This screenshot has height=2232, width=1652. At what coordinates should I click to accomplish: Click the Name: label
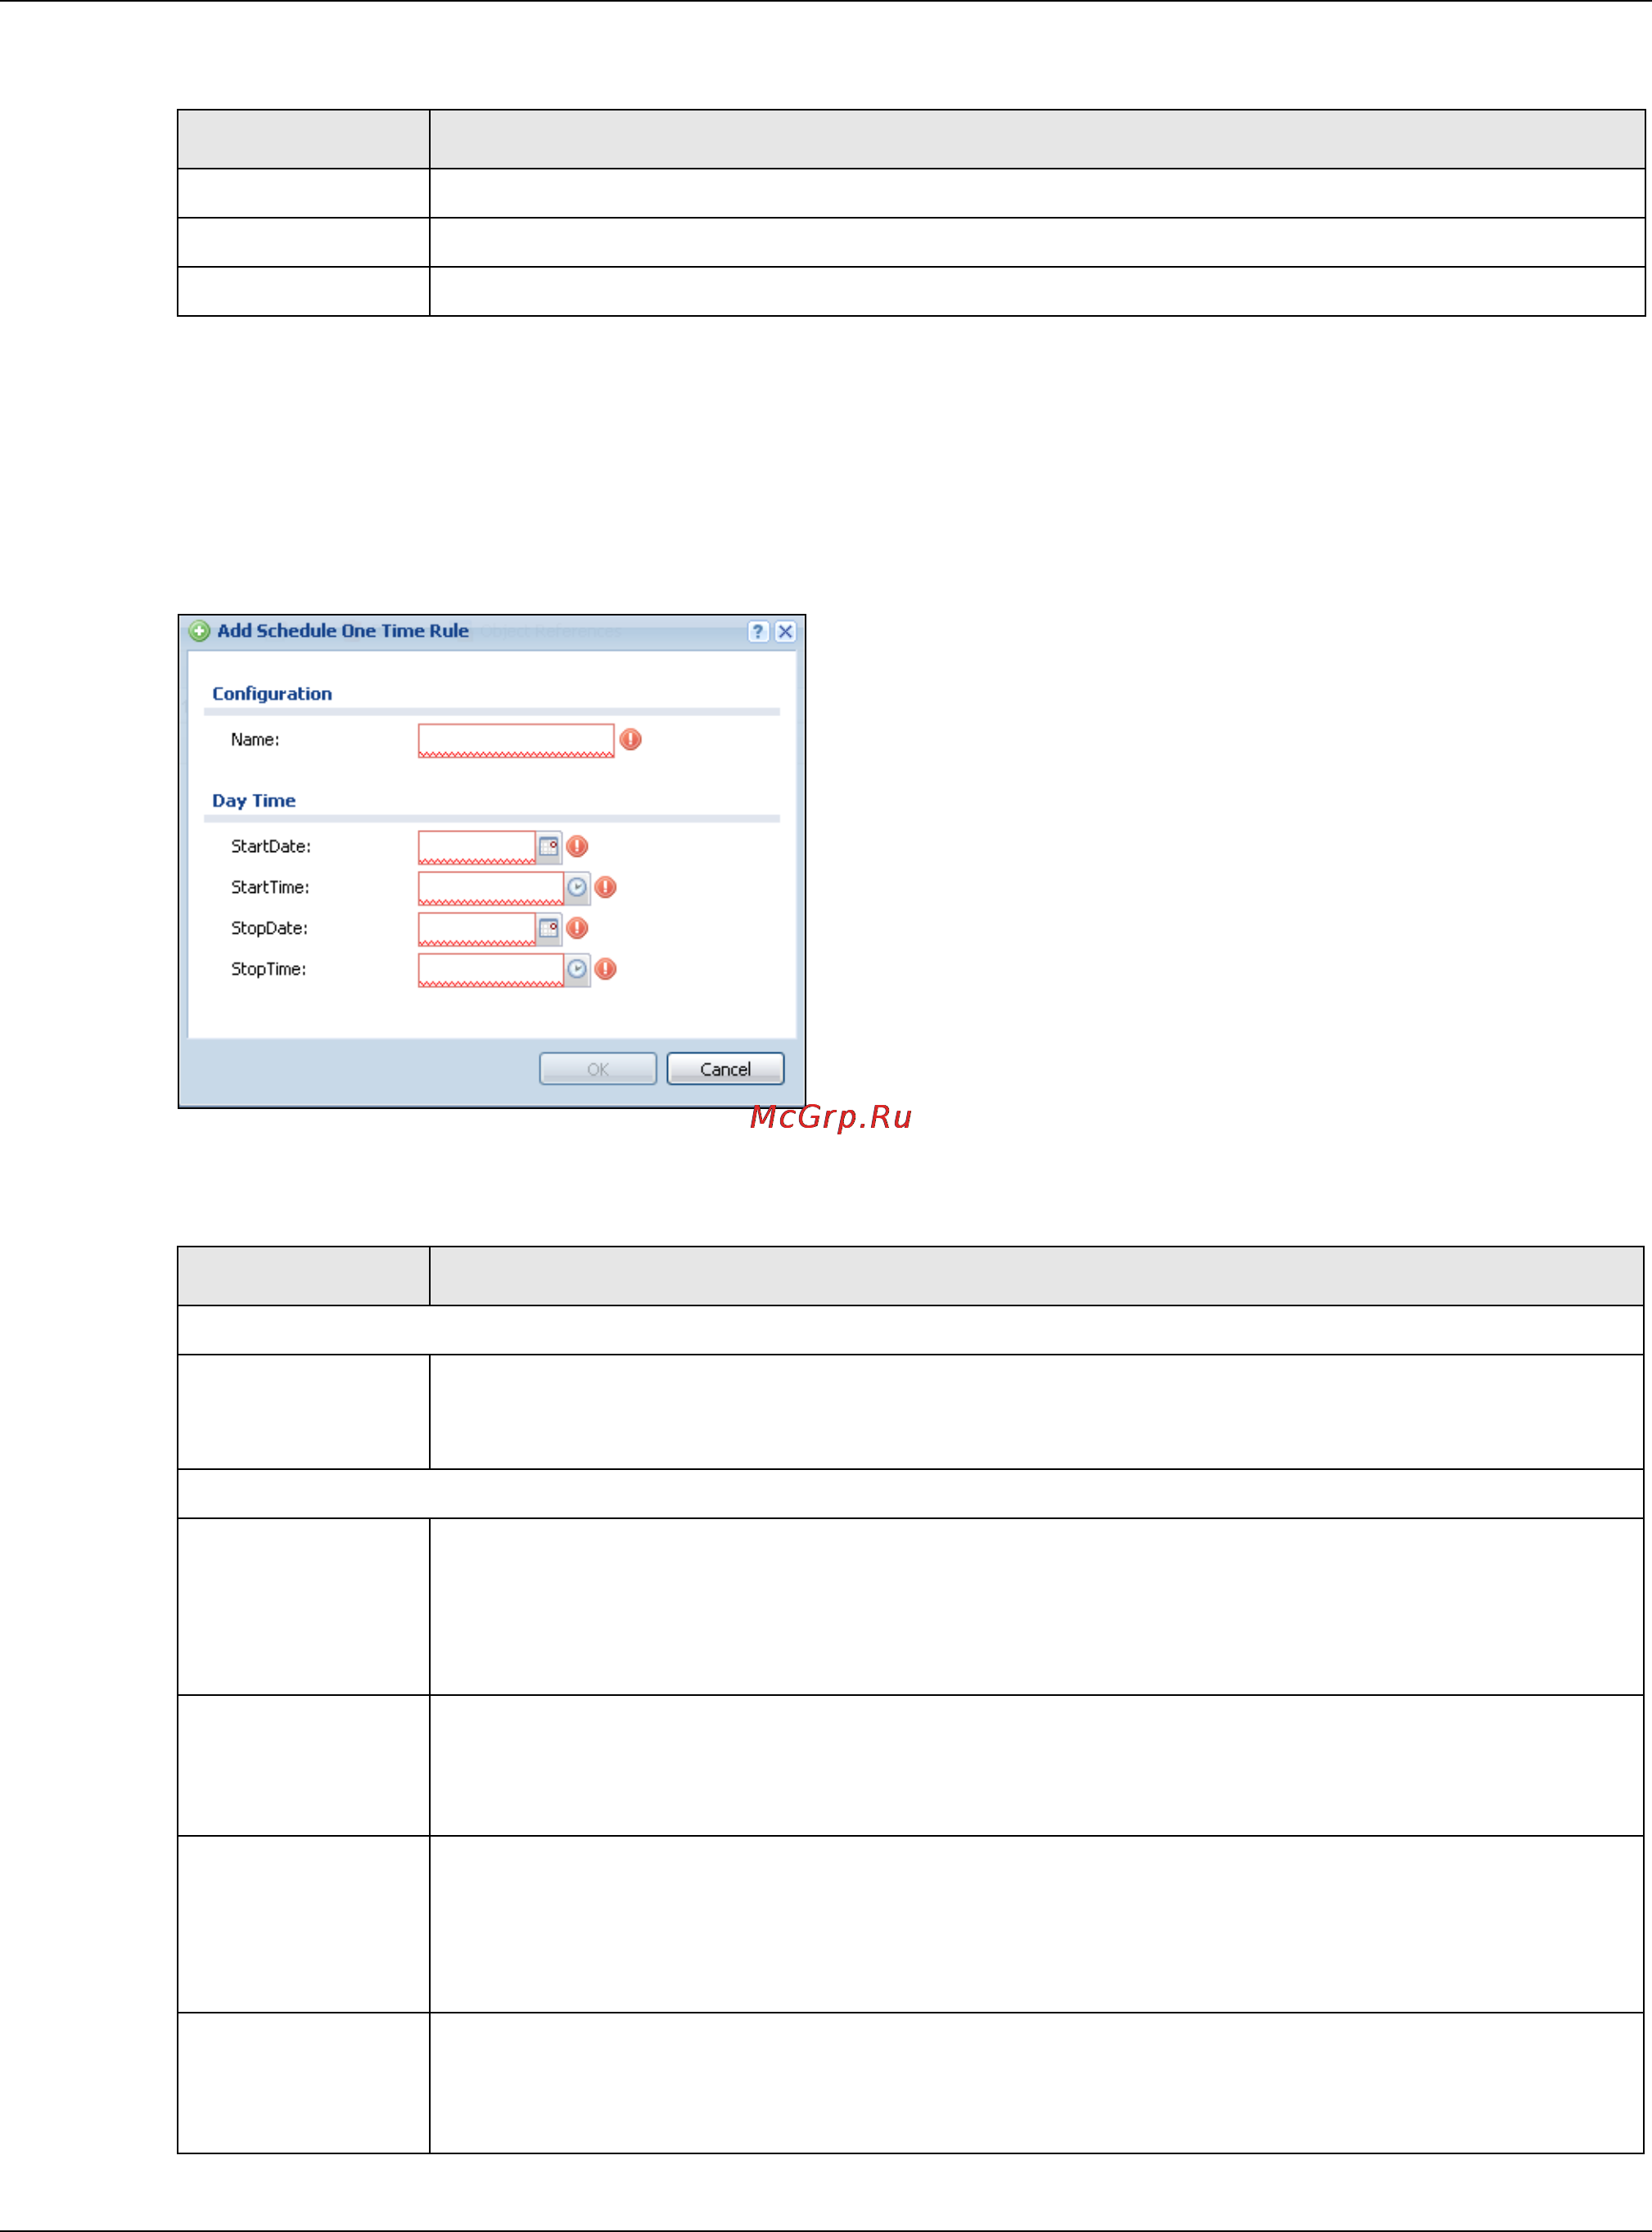[255, 740]
